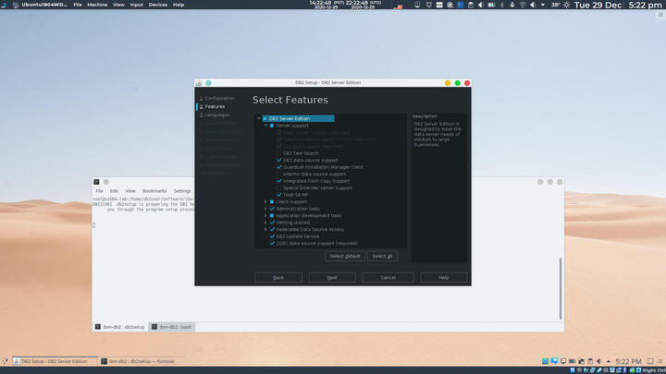The image size is (666, 374).
Task: Select ODBC data source support row
Action: tap(317, 244)
